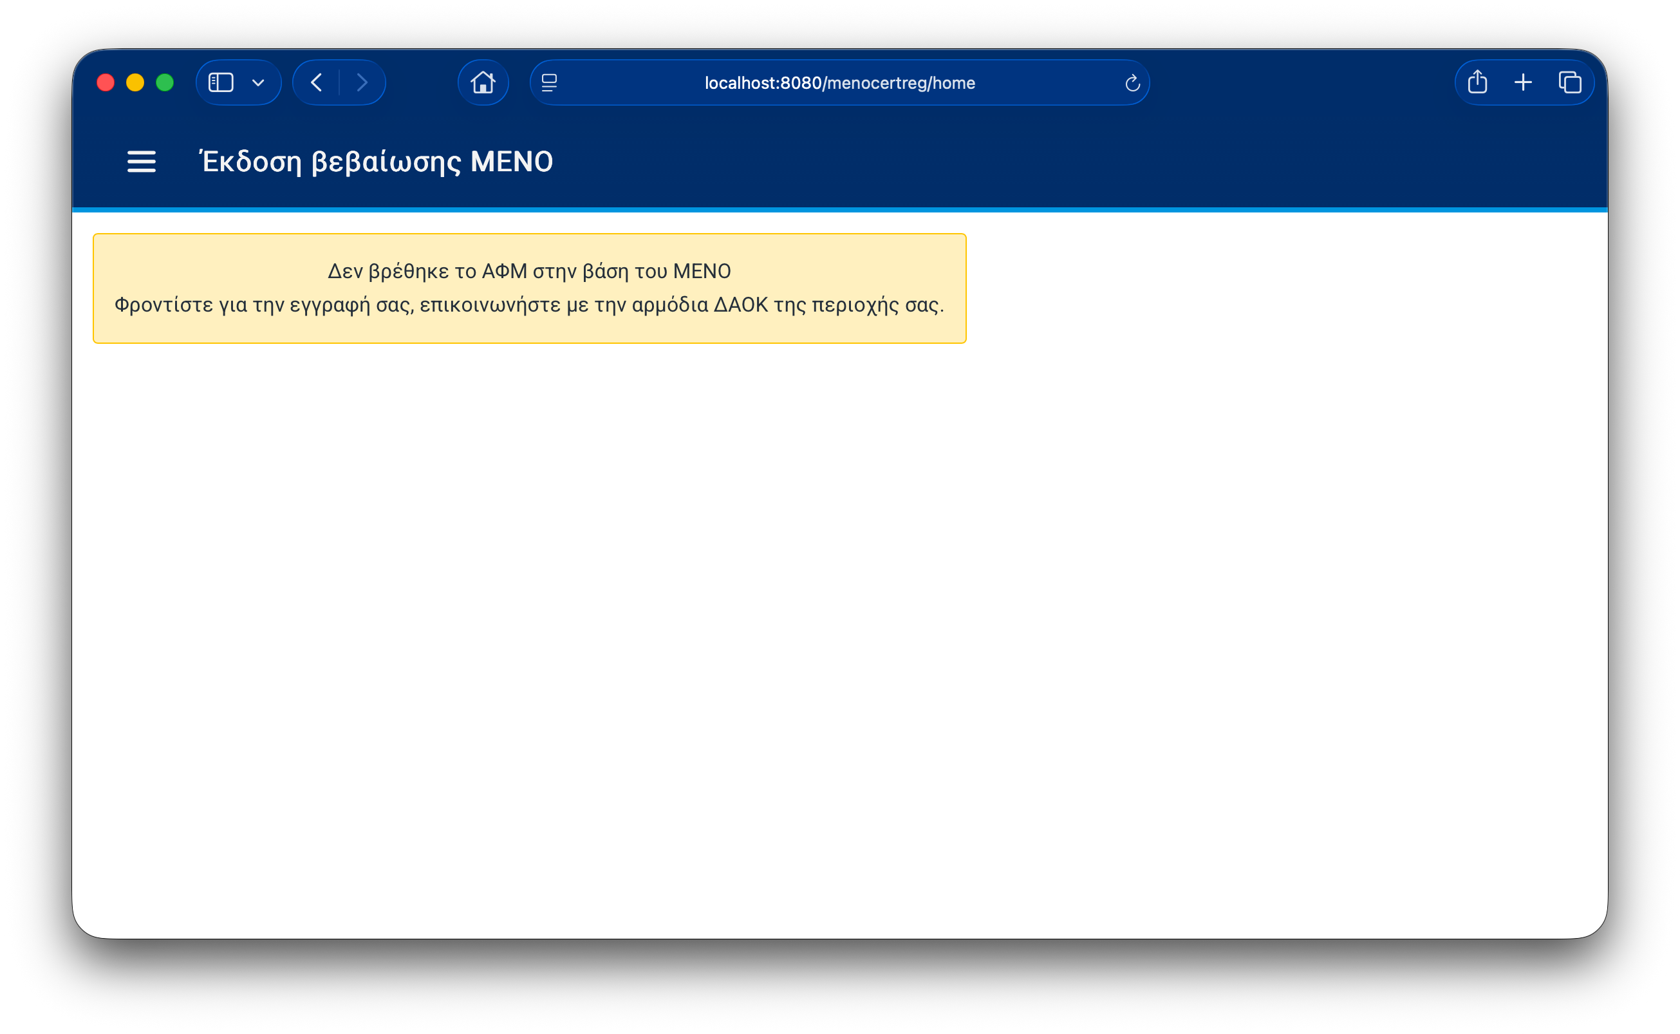Expand the sidebar options chevron

[257, 83]
